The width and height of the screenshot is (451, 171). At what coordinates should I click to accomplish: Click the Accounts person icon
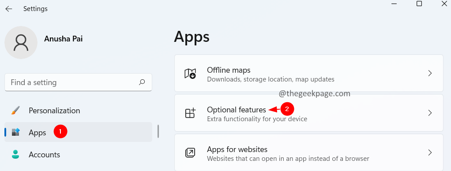click(x=15, y=154)
